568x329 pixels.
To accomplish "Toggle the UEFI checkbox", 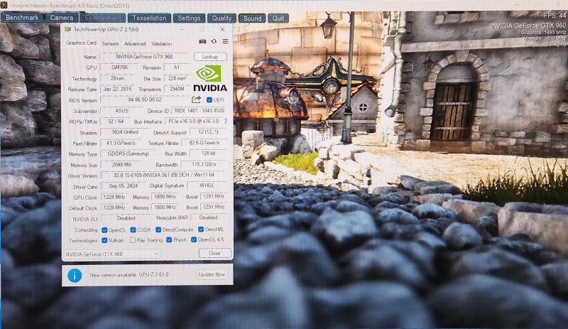I will (209, 99).
